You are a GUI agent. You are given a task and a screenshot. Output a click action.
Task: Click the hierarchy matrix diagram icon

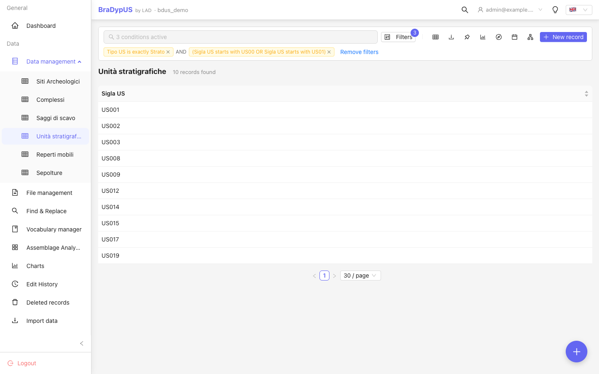[x=530, y=37]
